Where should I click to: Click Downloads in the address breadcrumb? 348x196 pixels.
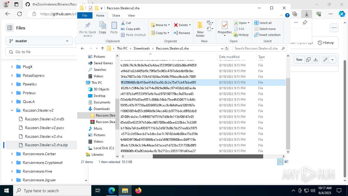point(142,48)
